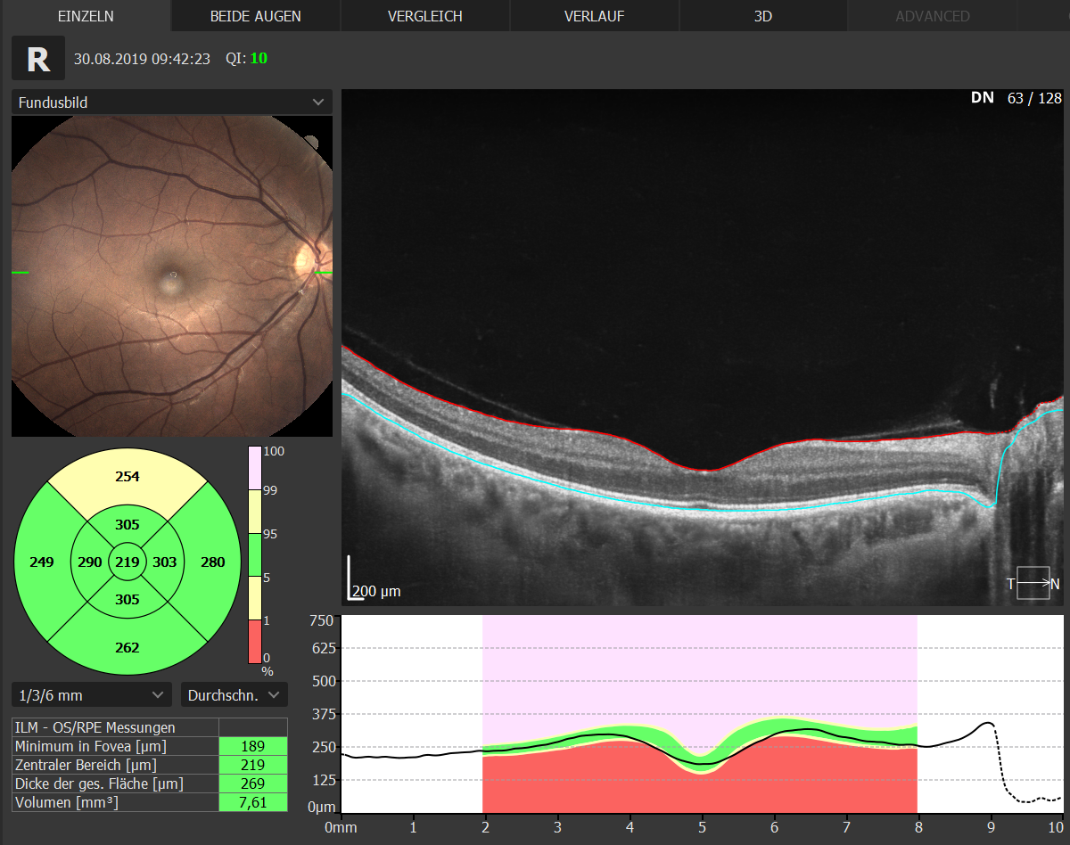Select outer temporal sector 249
Image resolution: width=1070 pixels, height=845 pixels.
pos(42,562)
